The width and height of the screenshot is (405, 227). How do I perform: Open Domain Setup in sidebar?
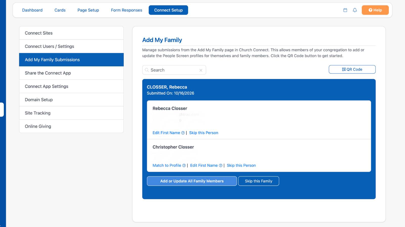pos(71,100)
